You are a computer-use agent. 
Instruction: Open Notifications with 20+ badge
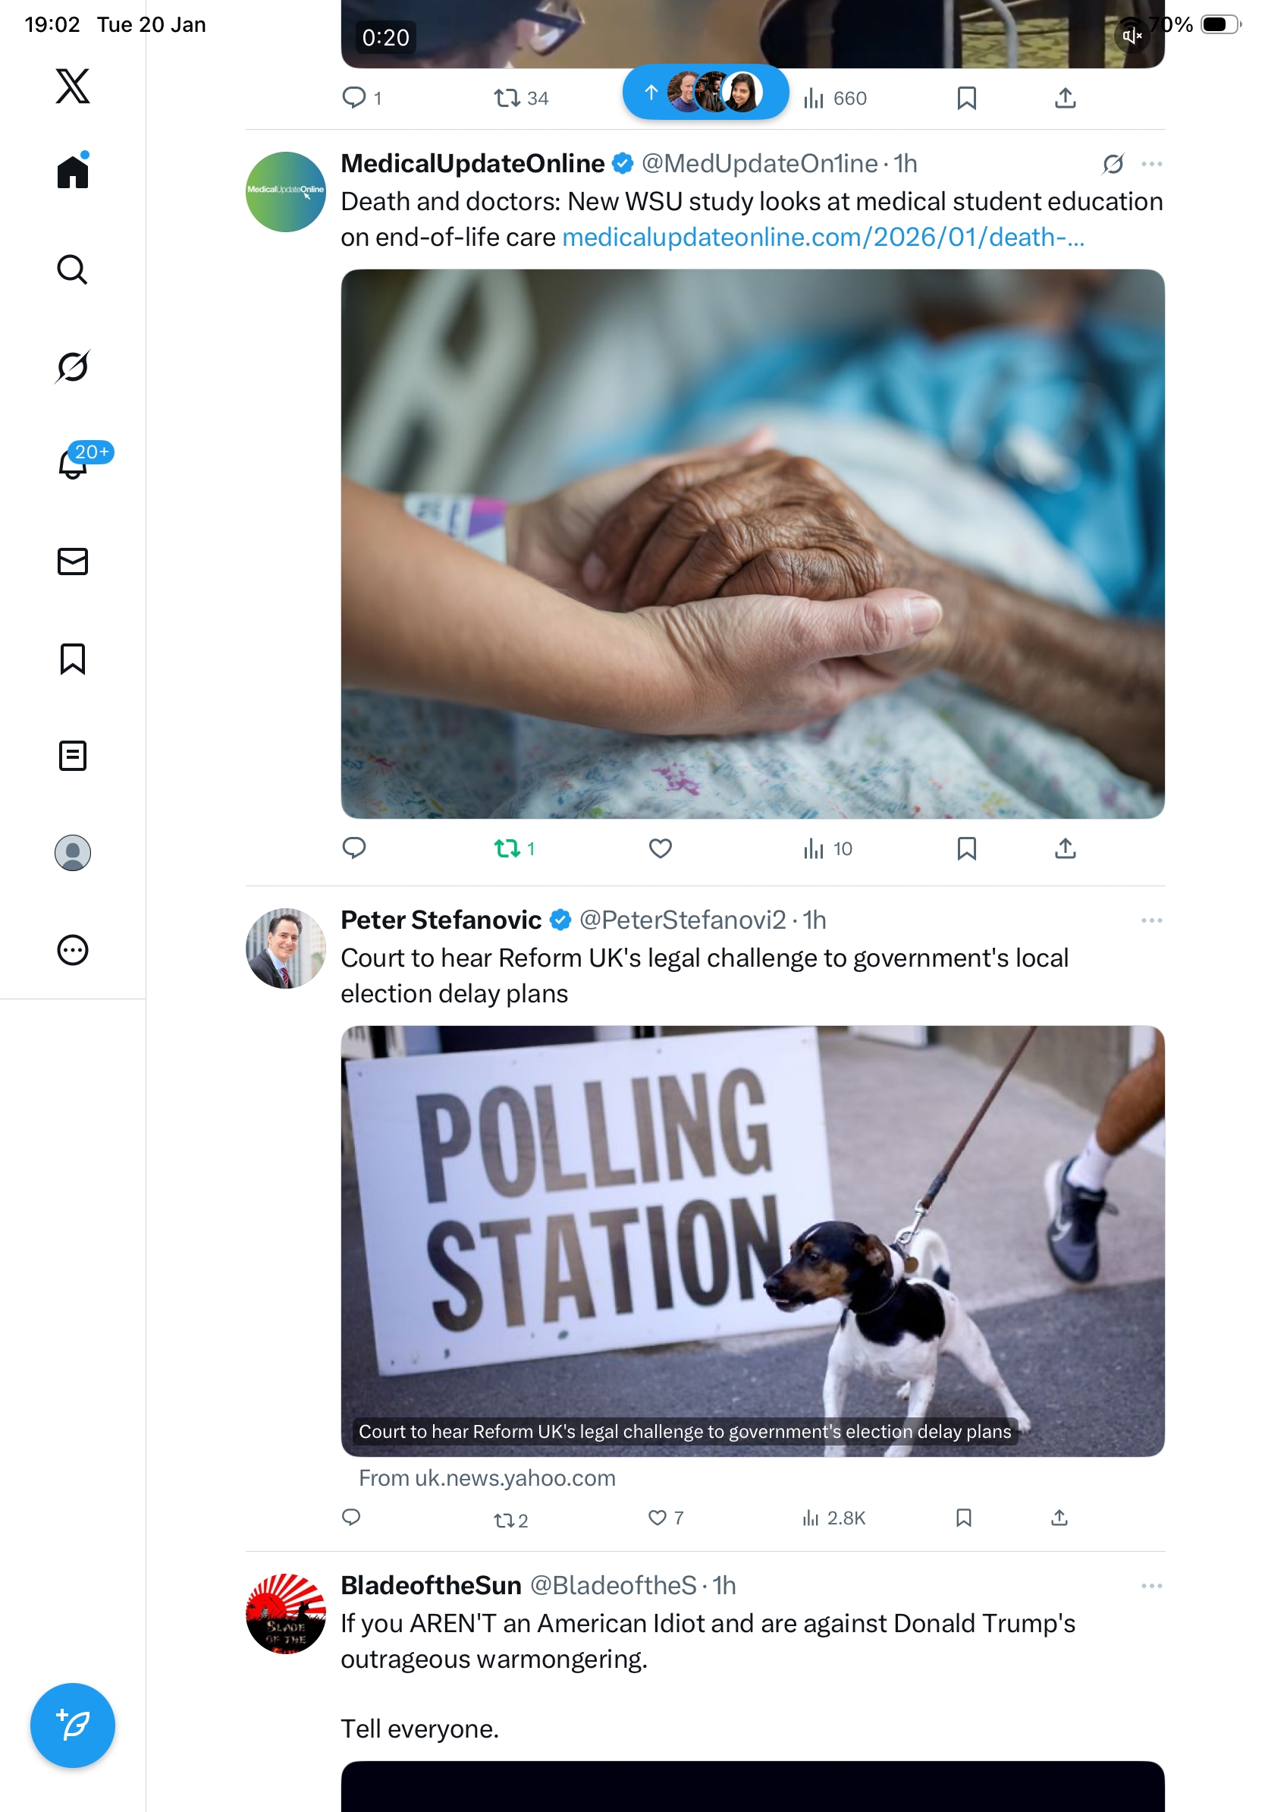coord(74,464)
